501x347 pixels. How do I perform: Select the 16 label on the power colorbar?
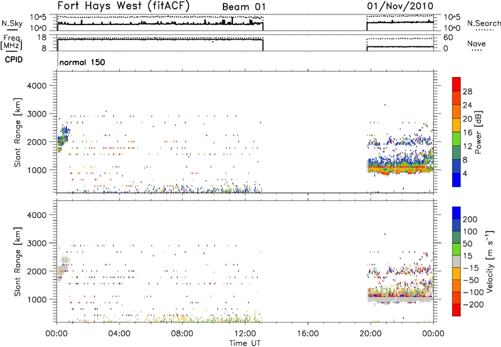(467, 133)
